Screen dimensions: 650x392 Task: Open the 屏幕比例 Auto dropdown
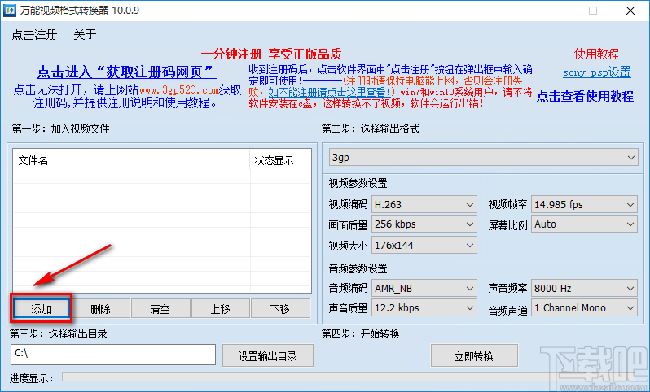point(584,224)
